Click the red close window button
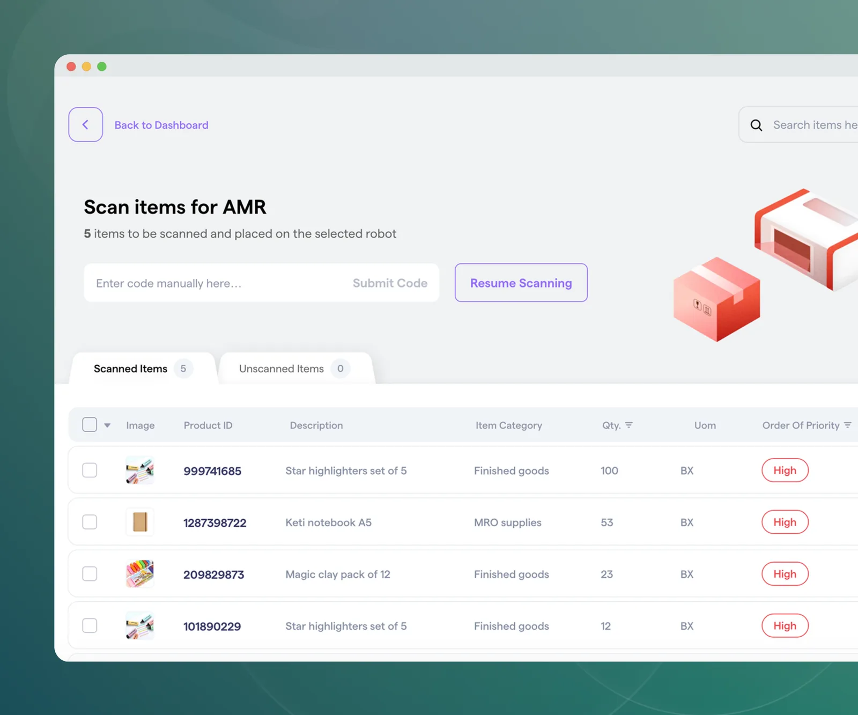 (x=71, y=67)
